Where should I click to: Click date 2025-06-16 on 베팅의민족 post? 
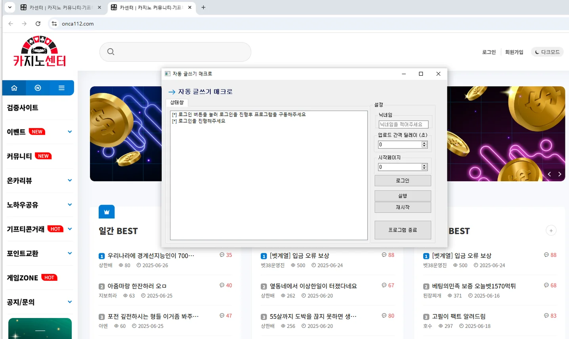487,296
